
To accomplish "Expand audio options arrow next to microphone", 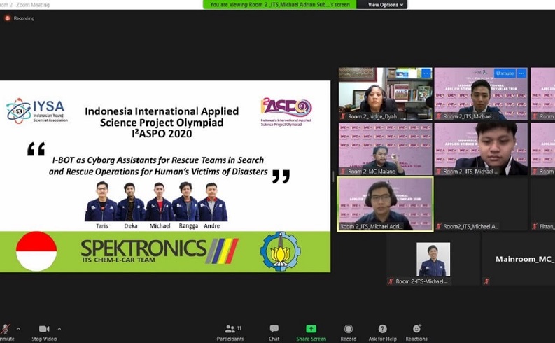I will [18, 329].
